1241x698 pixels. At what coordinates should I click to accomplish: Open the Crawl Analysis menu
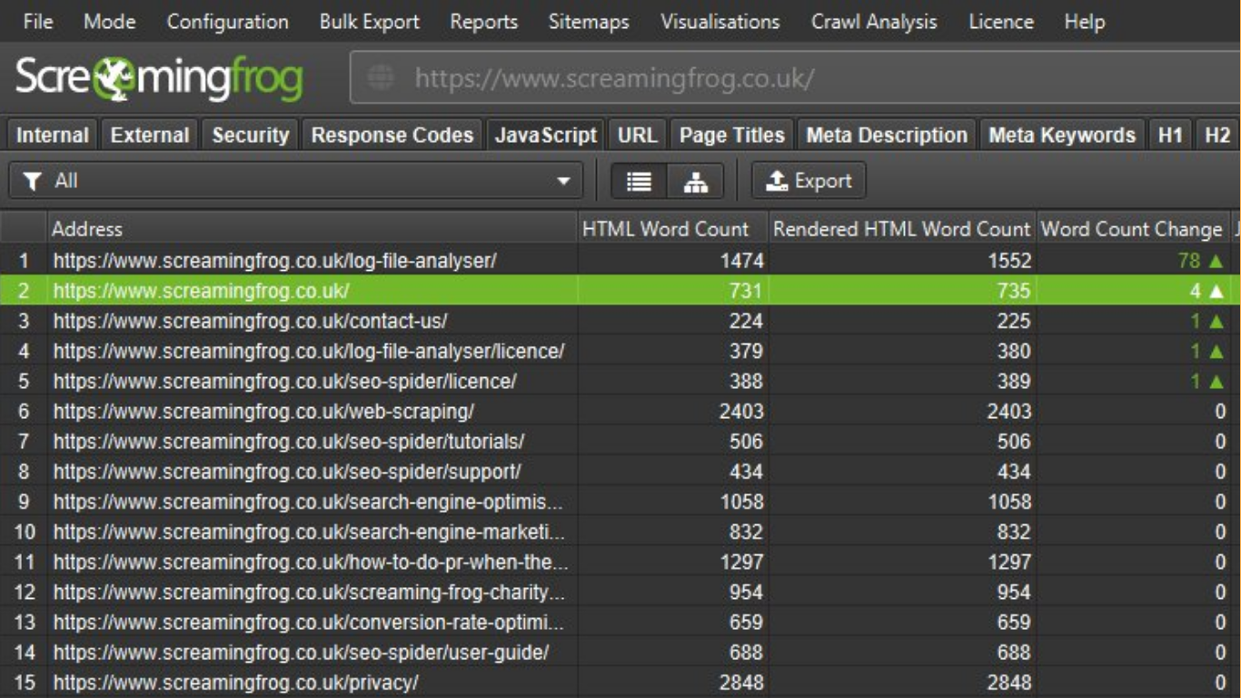click(x=874, y=22)
